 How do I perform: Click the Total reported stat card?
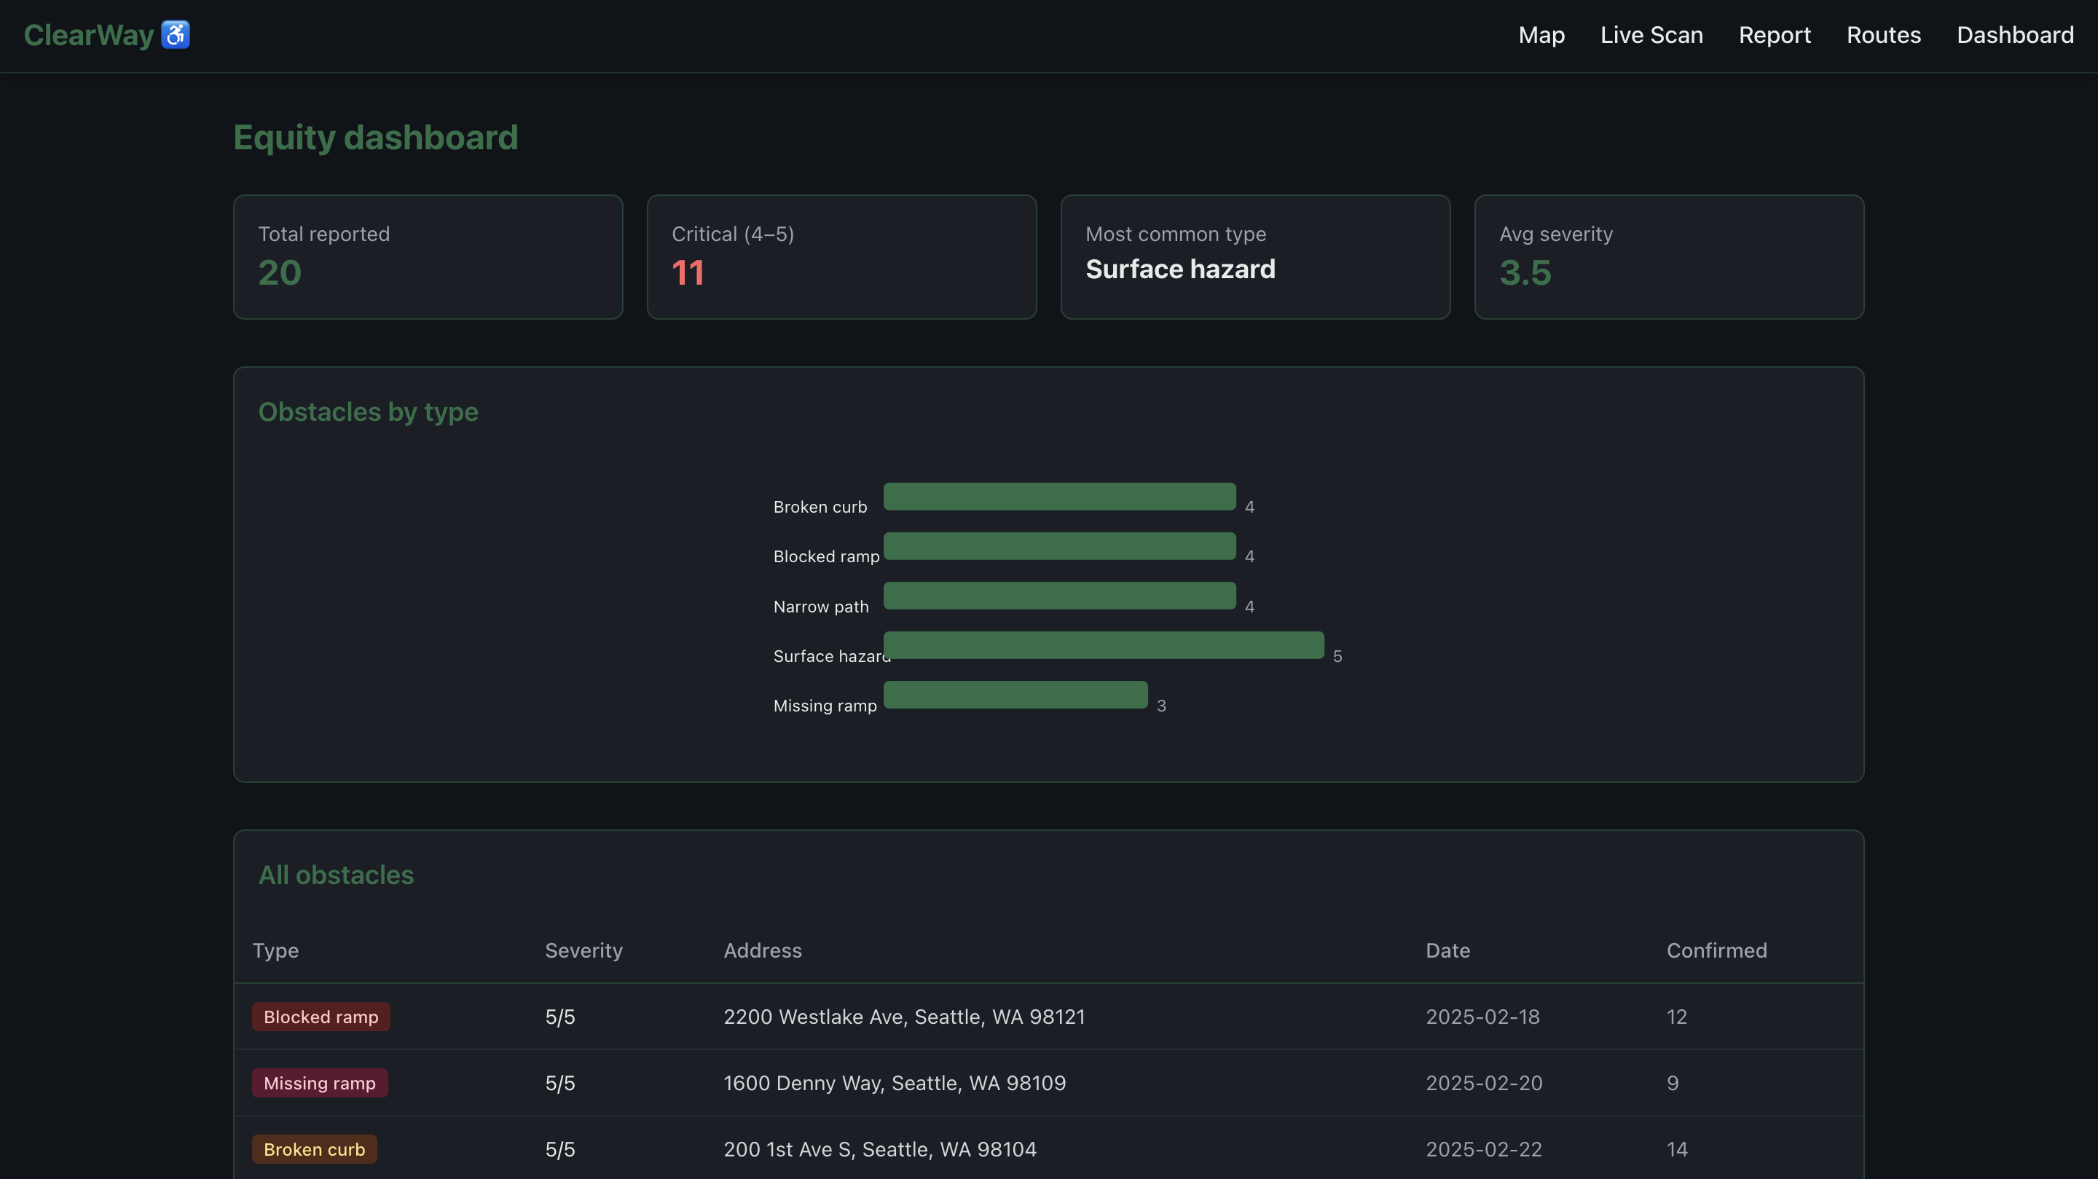(428, 256)
